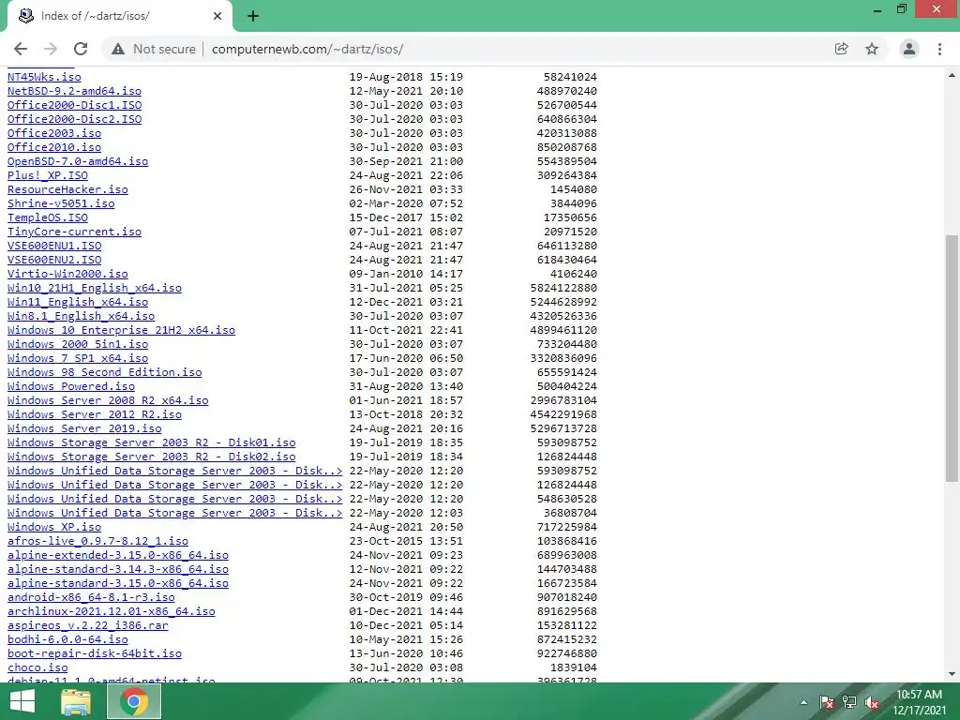Download Win11_English_x64.iso
The image size is (960, 720).
(x=78, y=302)
